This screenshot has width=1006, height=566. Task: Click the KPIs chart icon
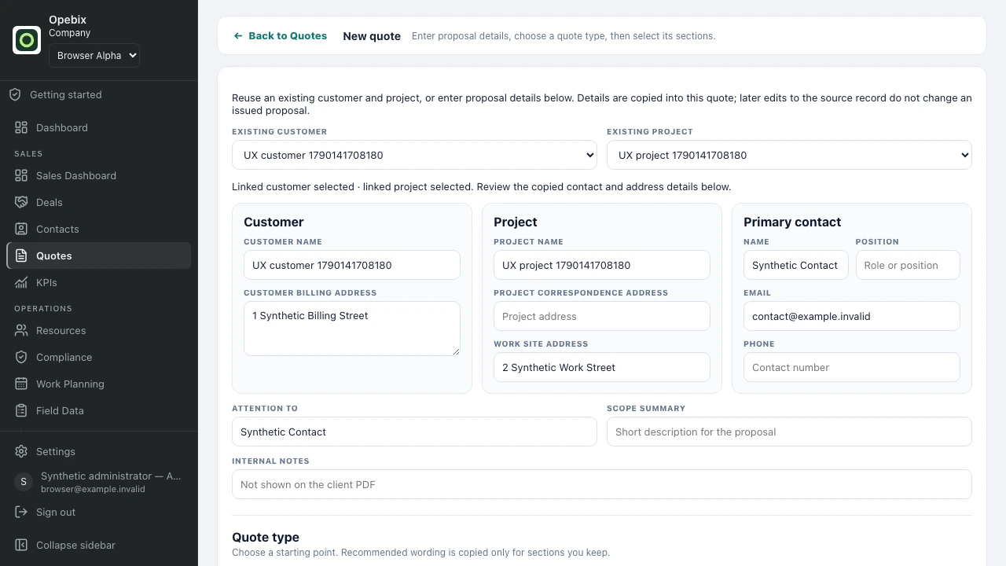(x=21, y=282)
